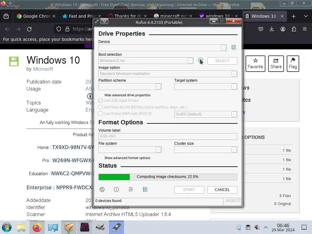Viewport: 312px width, 234px height.
Task: Click the Share button on Archive page
Action: click(276, 64)
